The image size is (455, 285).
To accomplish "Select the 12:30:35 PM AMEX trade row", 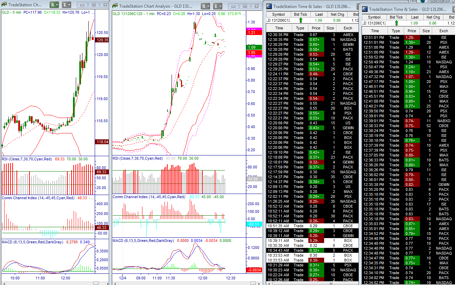I will pos(312,35).
